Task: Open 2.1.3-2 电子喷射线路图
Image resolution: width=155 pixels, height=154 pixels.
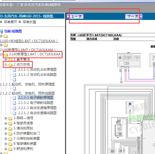Action: coord(36,103)
